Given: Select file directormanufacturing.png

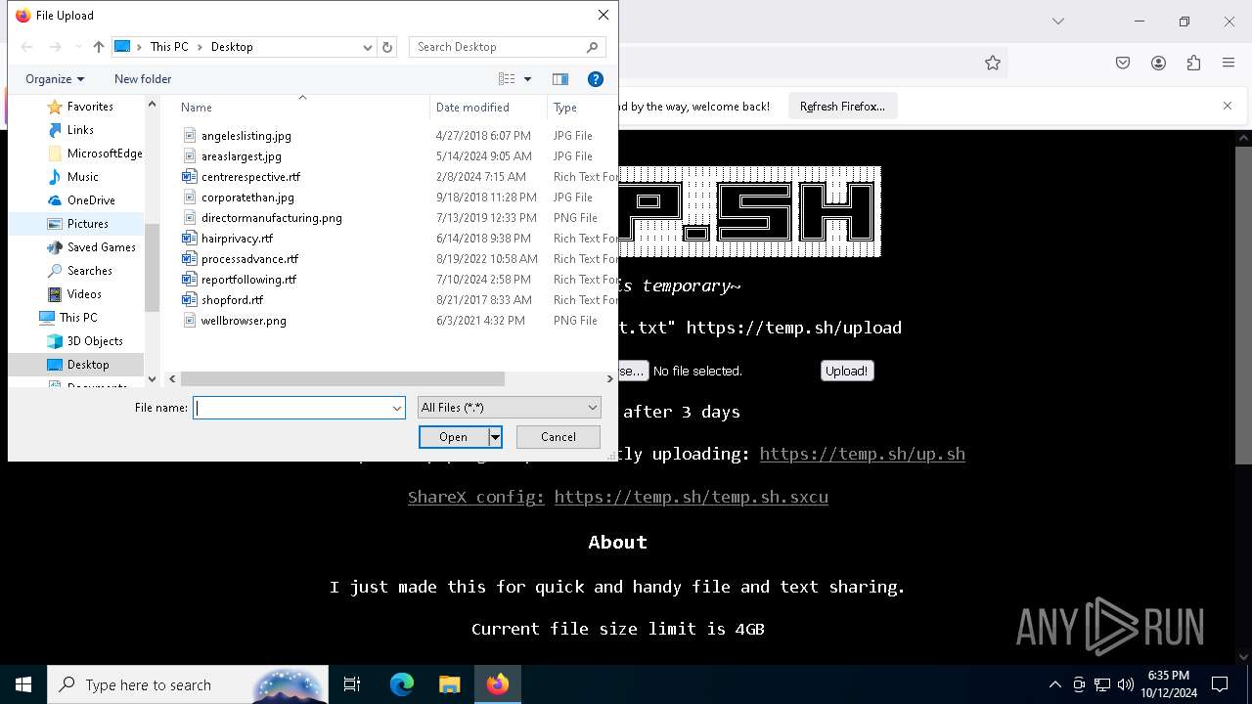Looking at the screenshot, I should [271, 218].
